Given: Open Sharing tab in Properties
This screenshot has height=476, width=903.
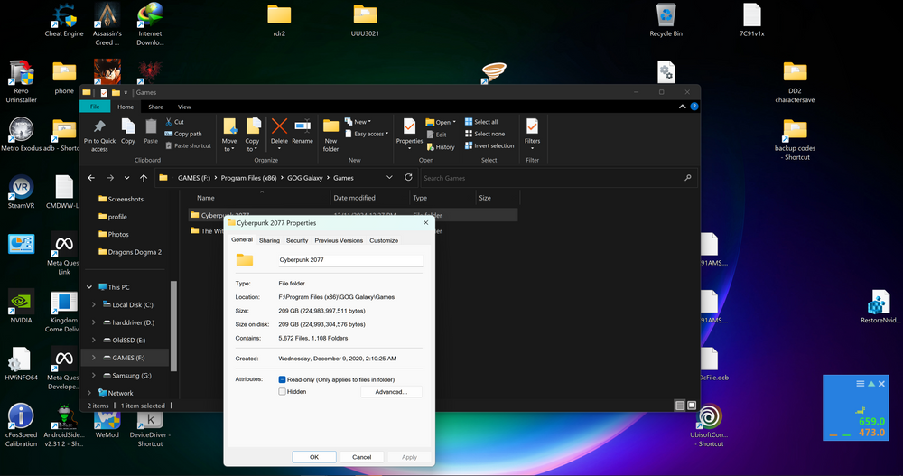Looking at the screenshot, I should [269, 240].
